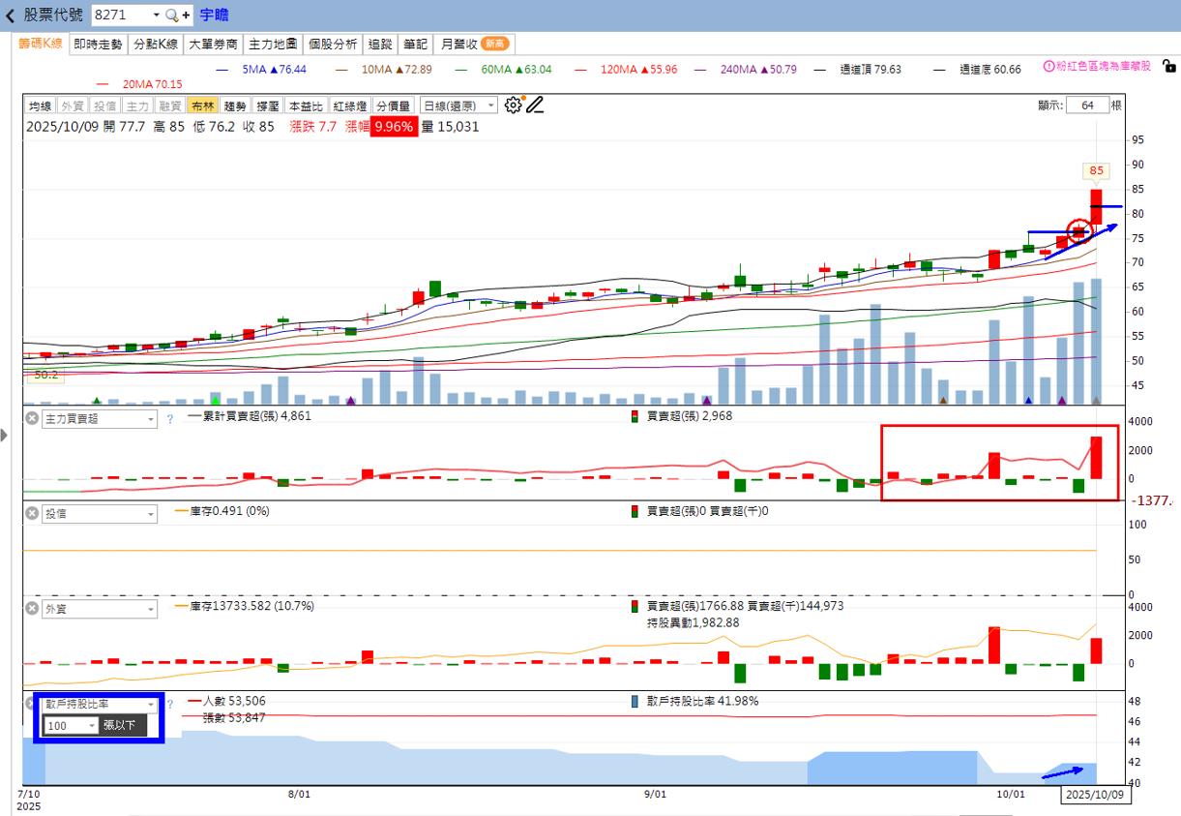The image size is (1181, 816).
Task: Toggle the 布林 overlay button
Action: (202, 106)
